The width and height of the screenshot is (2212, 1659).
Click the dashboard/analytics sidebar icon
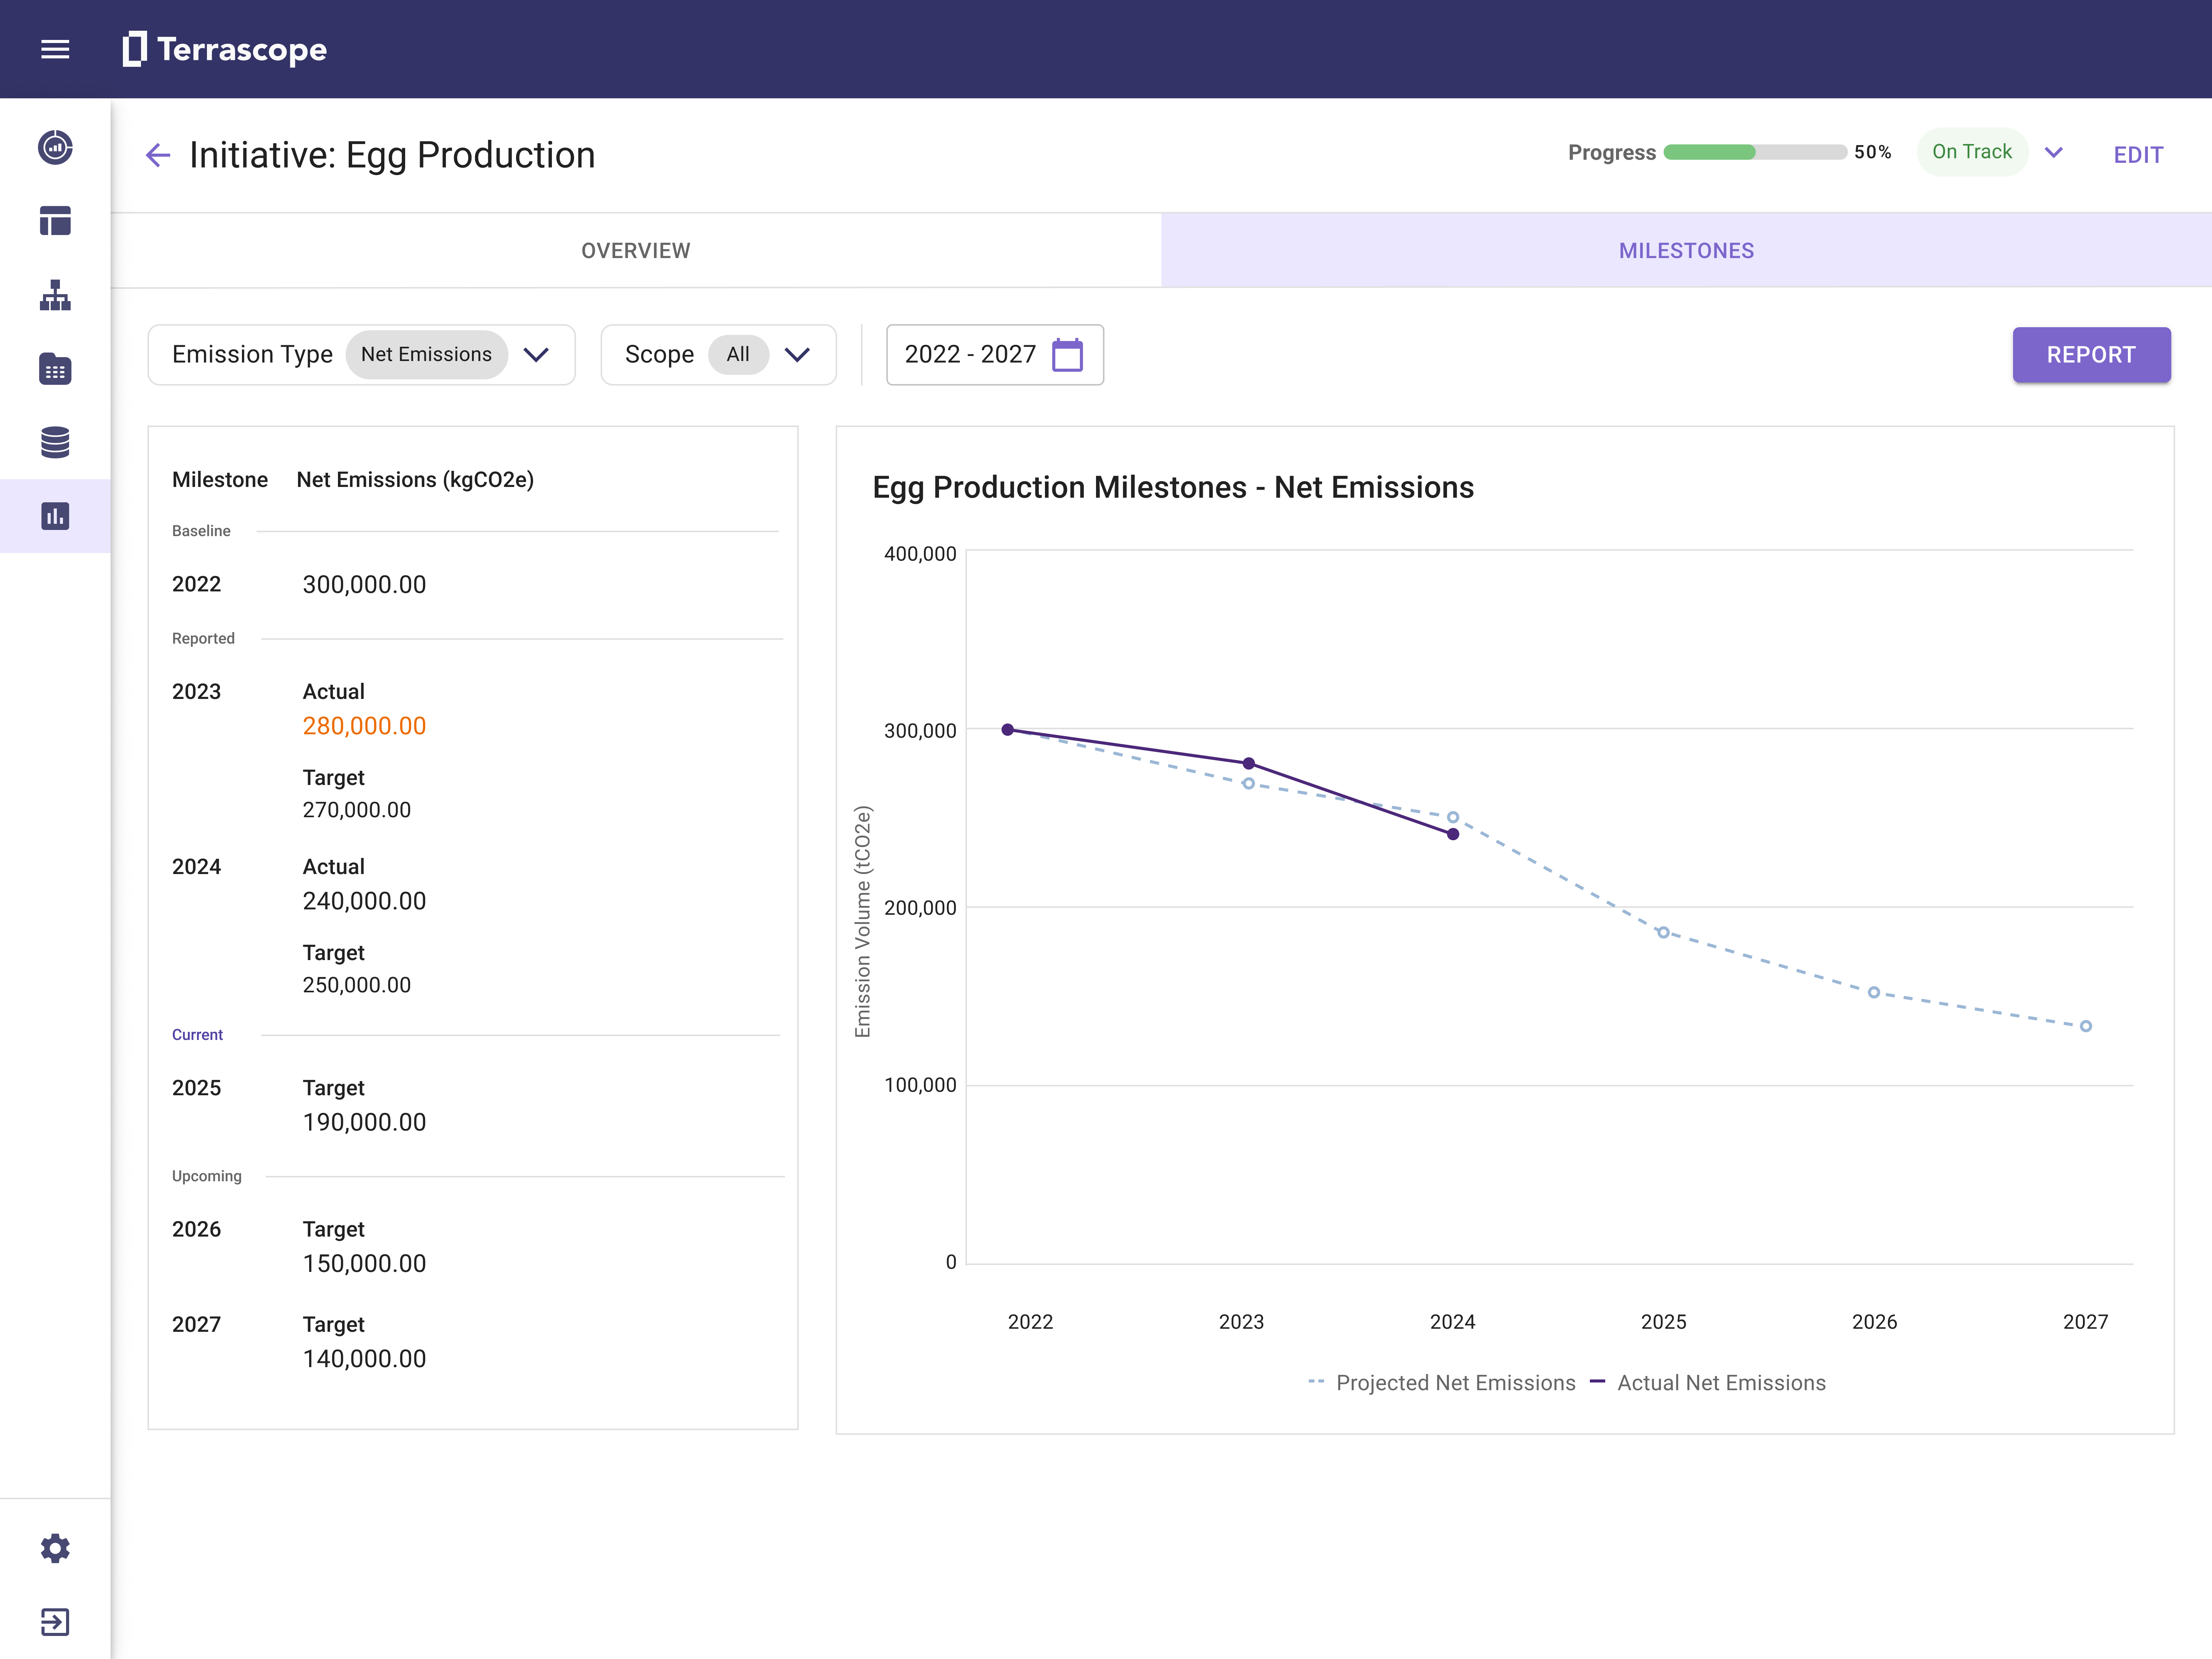[56, 514]
